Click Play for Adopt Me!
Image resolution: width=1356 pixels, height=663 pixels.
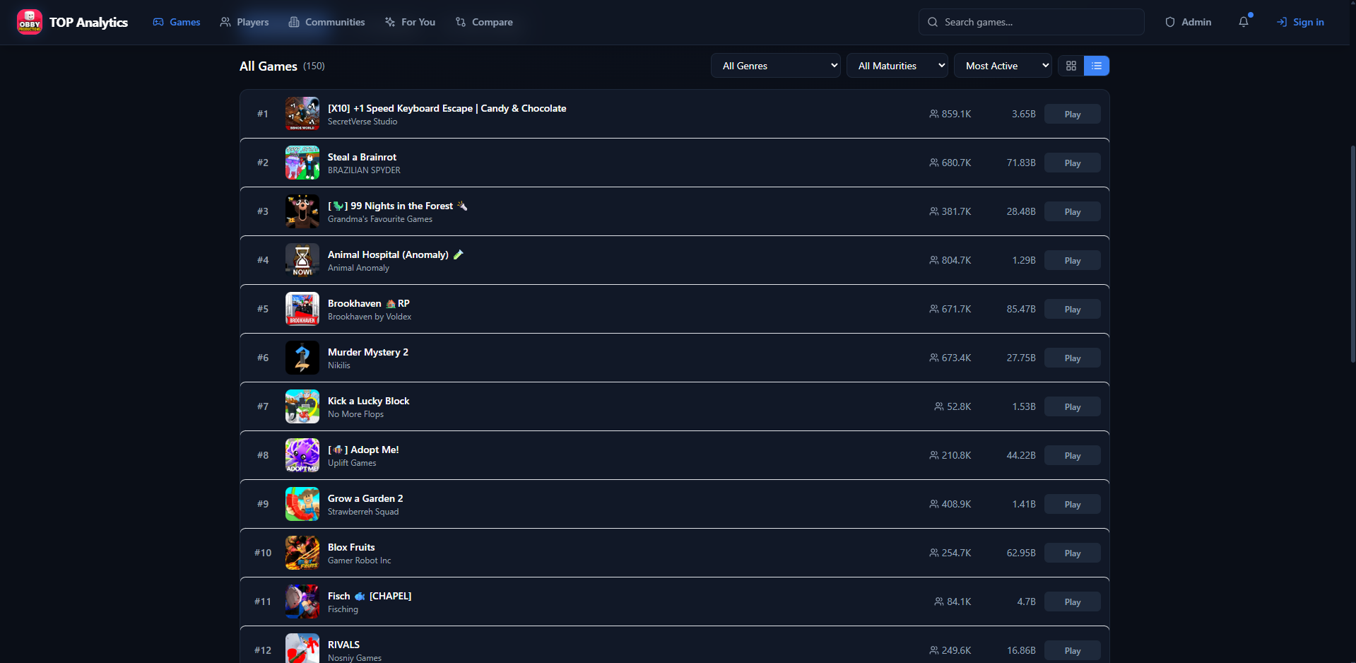[1073, 455]
